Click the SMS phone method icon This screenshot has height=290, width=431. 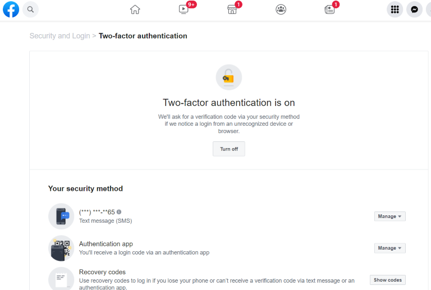(x=61, y=216)
